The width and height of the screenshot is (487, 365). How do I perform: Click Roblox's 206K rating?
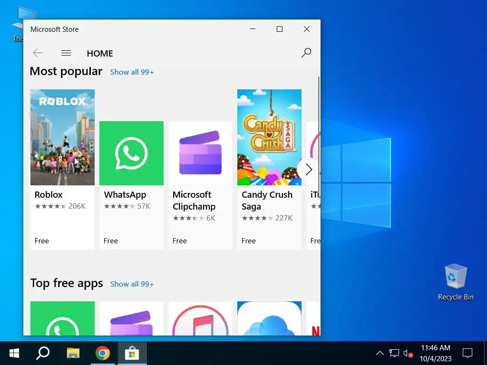[60, 206]
